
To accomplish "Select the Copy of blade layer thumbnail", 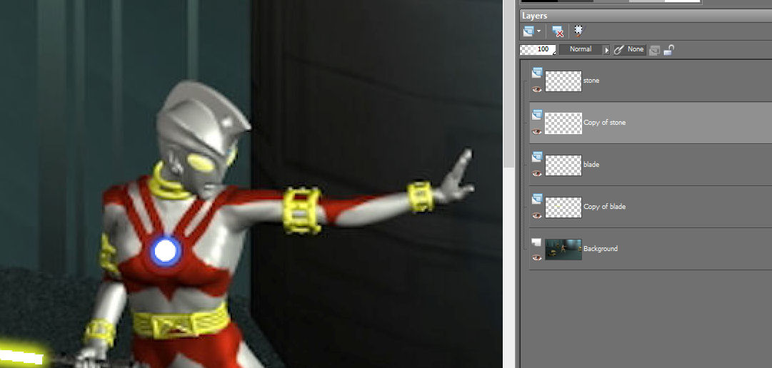I will [x=563, y=207].
